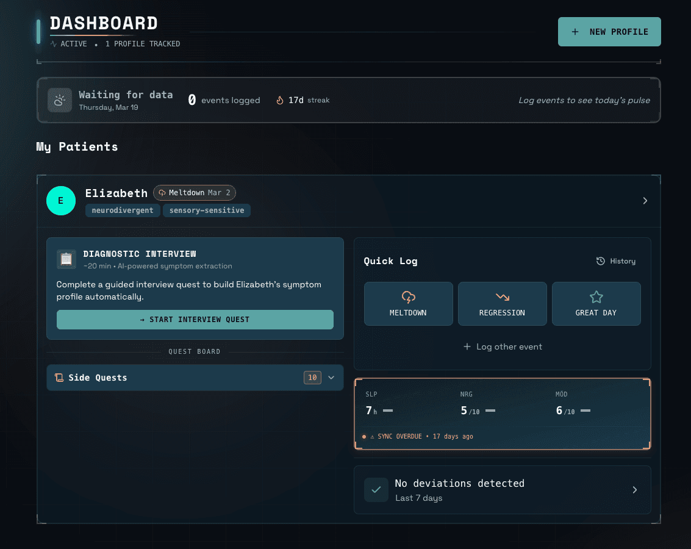Click Log other event
The image size is (691, 549).
click(x=502, y=346)
